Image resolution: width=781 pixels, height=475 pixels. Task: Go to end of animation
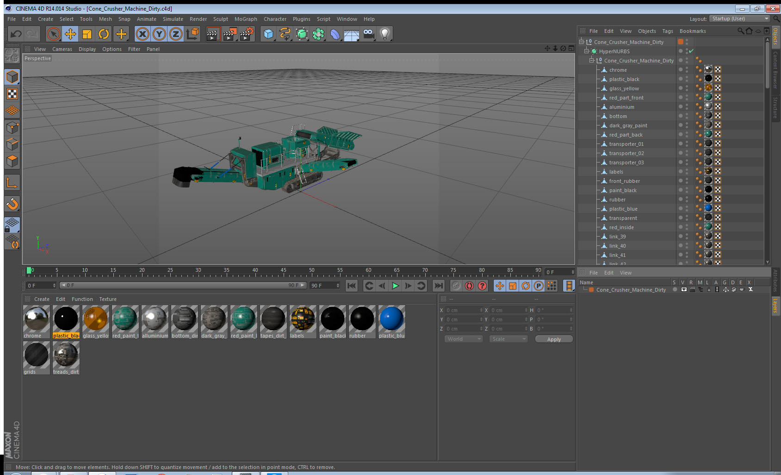(439, 286)
